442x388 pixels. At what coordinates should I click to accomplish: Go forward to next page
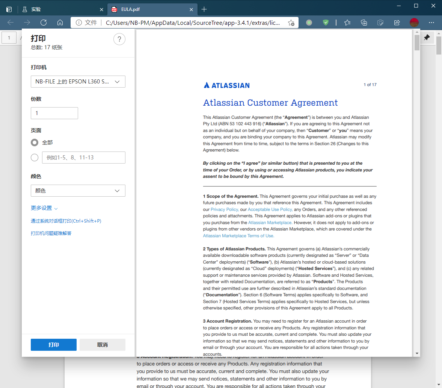click(x=27, y=23)
